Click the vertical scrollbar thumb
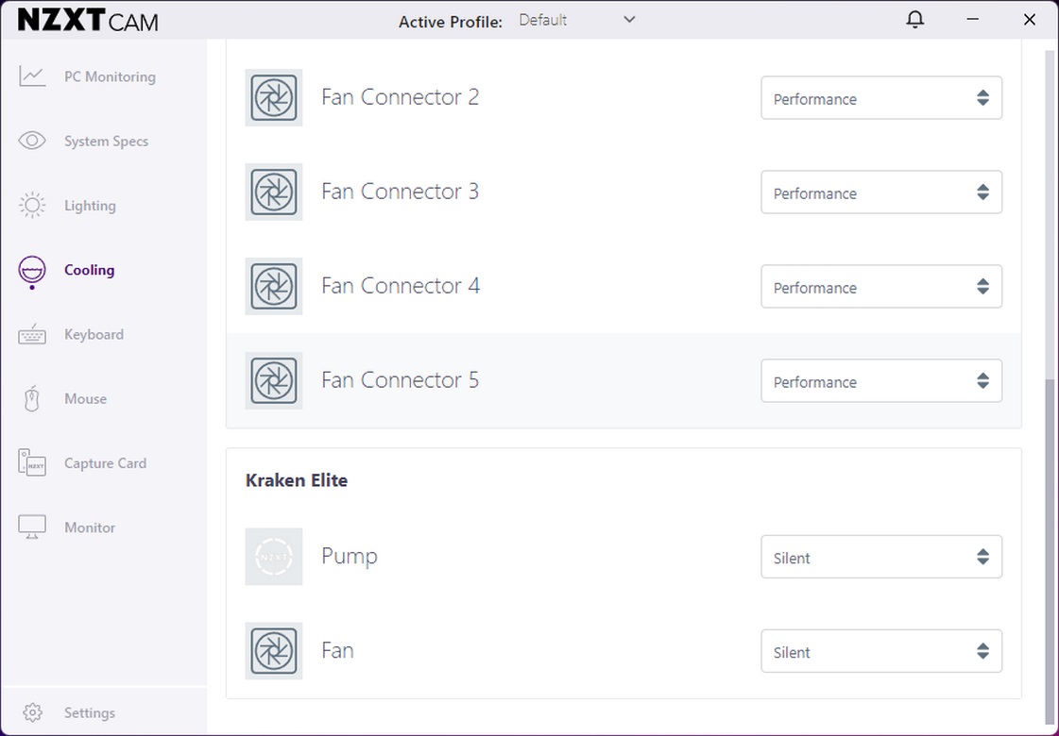Screen dimensions: 1059x736 point(1050,547)
